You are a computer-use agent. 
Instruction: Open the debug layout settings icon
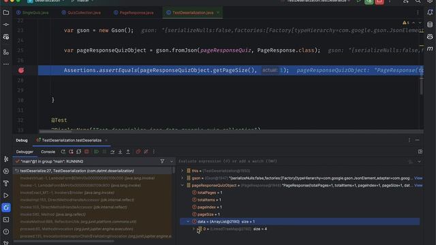tap(420, 152)
